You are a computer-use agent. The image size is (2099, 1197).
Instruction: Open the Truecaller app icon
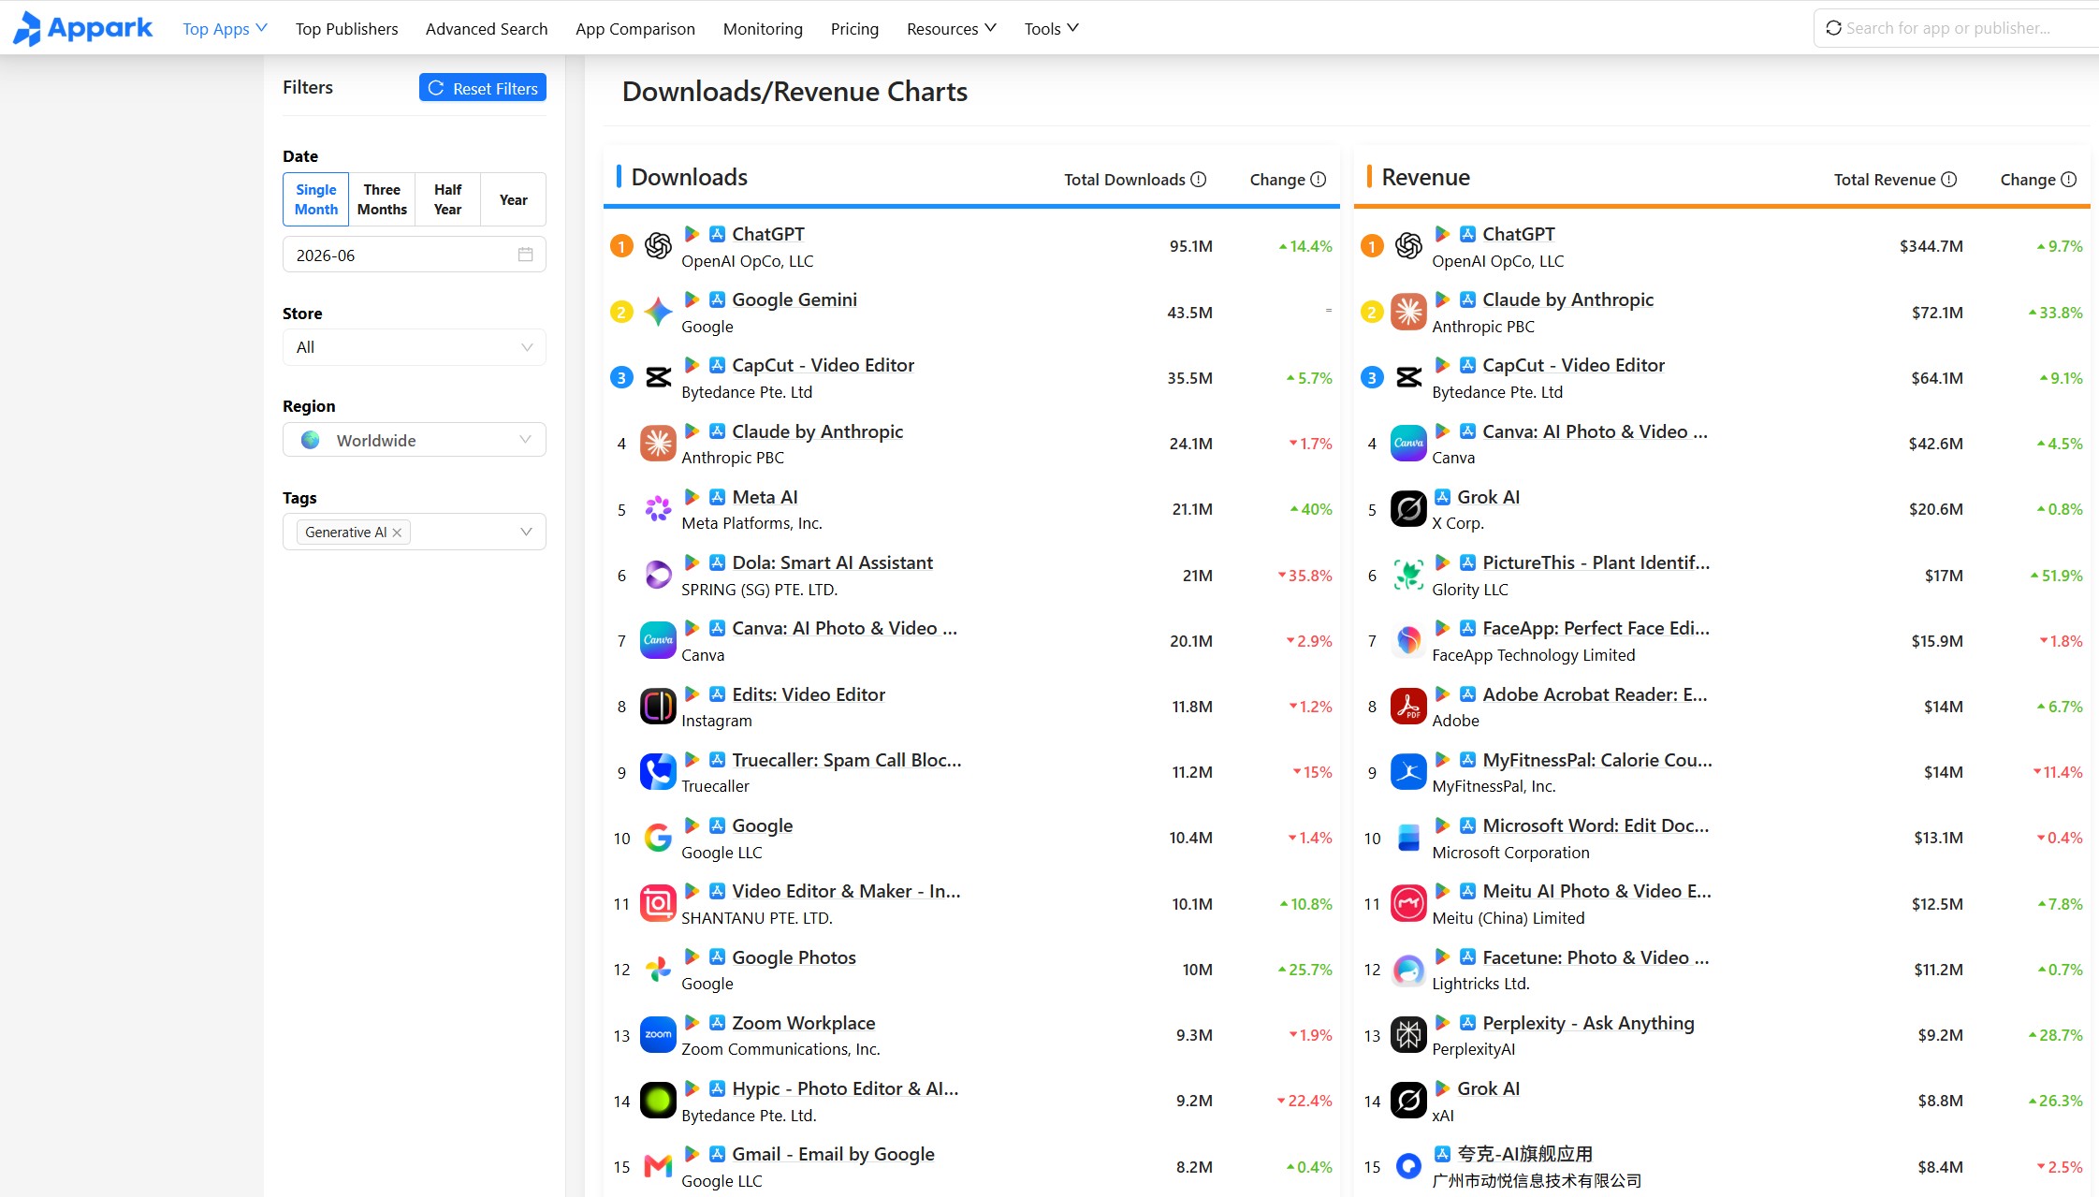(x=658, y=772)
